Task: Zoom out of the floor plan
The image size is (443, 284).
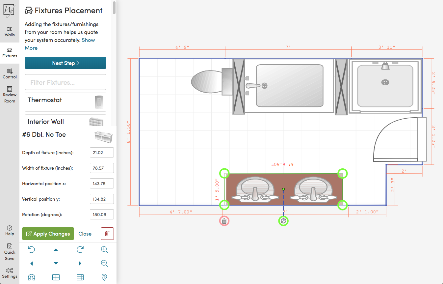Action: point(104,263)
